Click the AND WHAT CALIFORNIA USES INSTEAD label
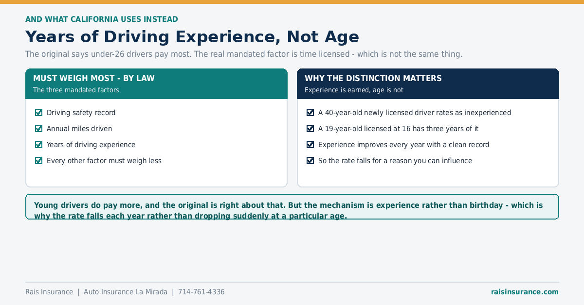 [x=102, y=19]
